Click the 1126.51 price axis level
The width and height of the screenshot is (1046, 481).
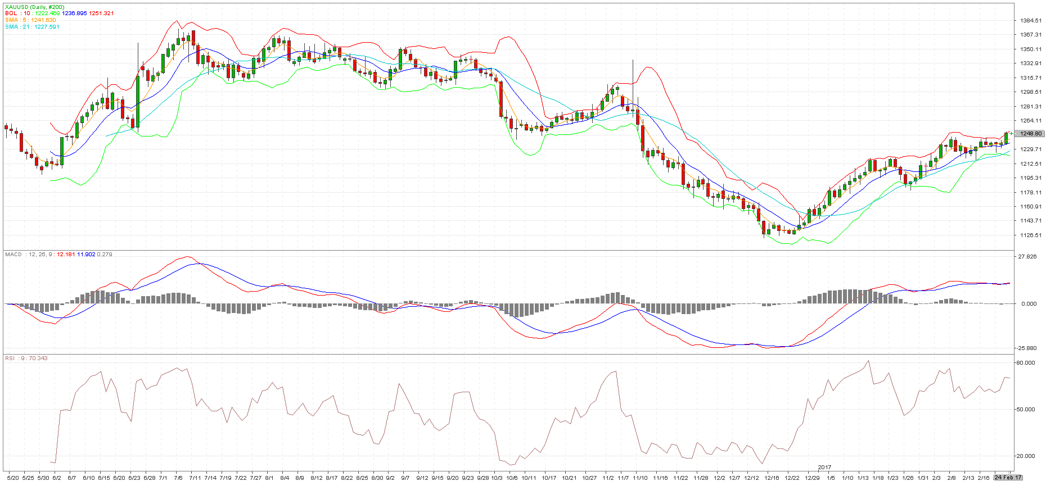(x=1030, y=235)
